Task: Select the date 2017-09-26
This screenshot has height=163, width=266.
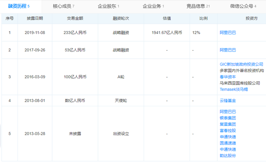Action: pyautogui.click(x=35, y=50)
